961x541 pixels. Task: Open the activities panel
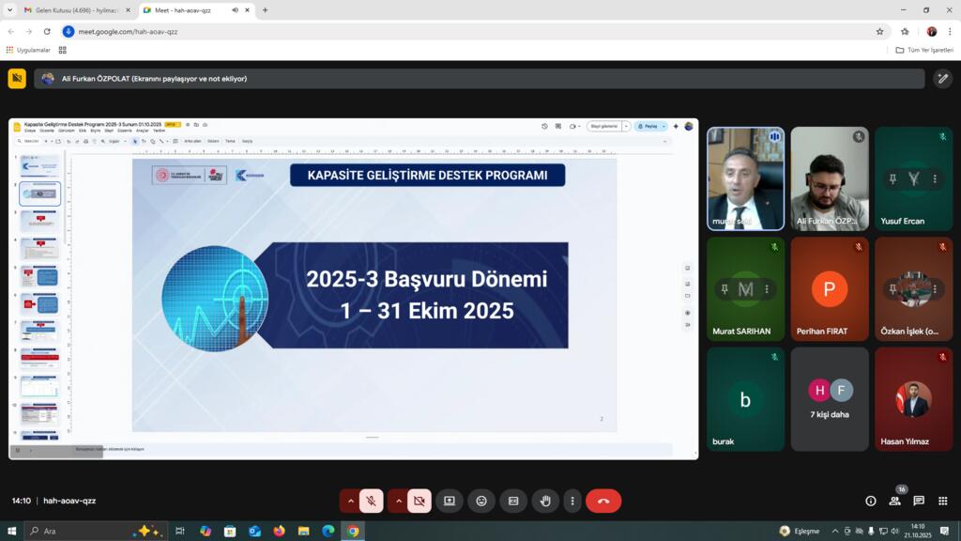tap(942, 501)
